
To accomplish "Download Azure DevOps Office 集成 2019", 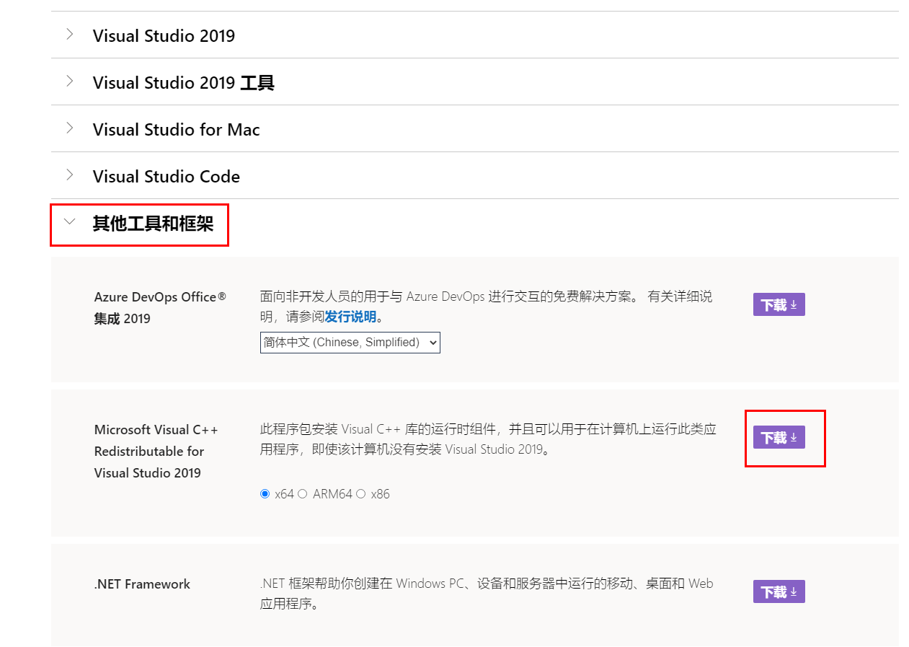I will (x=779, y=304).
